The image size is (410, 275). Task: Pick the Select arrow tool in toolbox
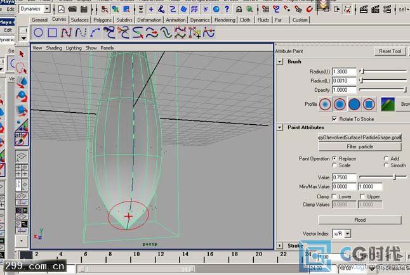22,54
